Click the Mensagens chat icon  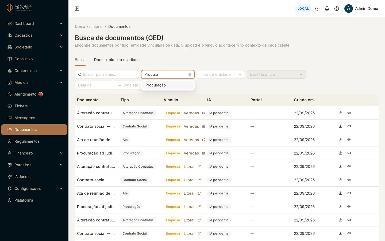pos(10,118)
